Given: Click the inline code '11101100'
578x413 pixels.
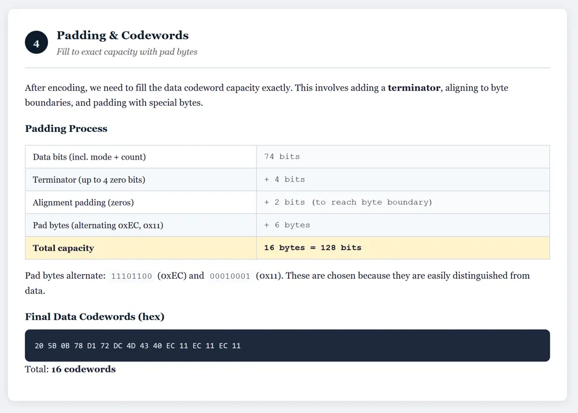Looking at the screenshot, I should [132, 276].
